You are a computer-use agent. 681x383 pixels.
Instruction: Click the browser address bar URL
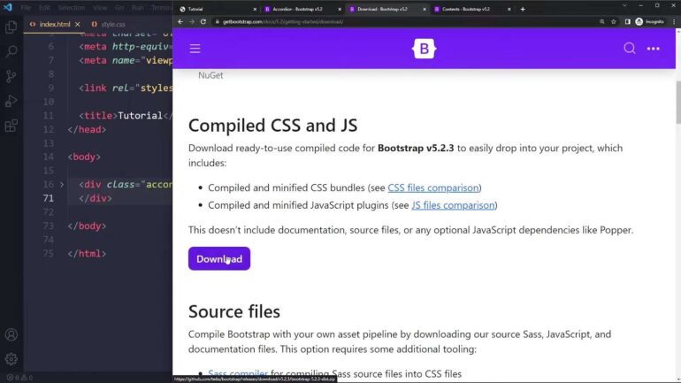(283, 22)
